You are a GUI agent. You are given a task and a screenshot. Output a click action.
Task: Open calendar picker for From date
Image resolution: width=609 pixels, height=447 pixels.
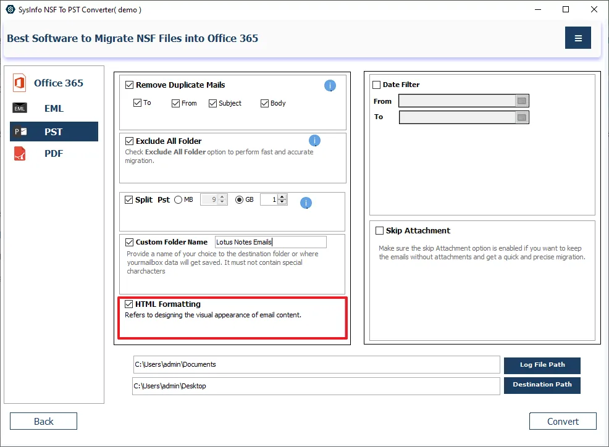522,101
